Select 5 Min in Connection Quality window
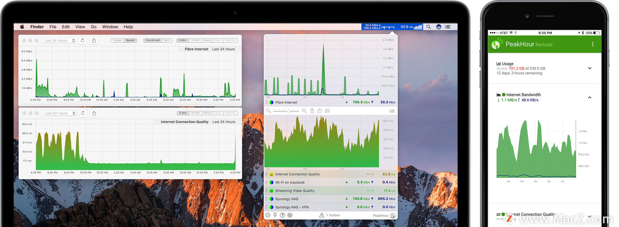 point(183,113)
